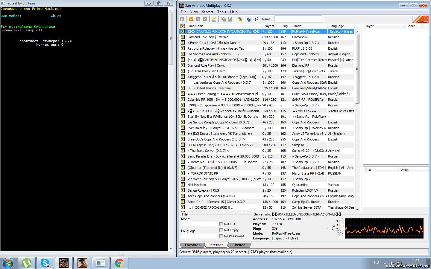
Task: Open Google Chrome from the taskbar
Action: point(119,263)
